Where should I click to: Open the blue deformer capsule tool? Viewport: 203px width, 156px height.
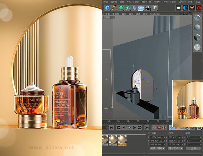pyautogui.click(x=134, y=8)
